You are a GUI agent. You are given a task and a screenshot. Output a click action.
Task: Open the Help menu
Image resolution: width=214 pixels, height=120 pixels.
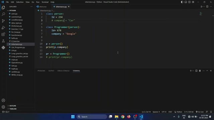(x=52, y=2)
